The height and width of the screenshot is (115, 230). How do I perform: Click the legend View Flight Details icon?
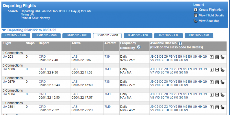click(195, 15)
